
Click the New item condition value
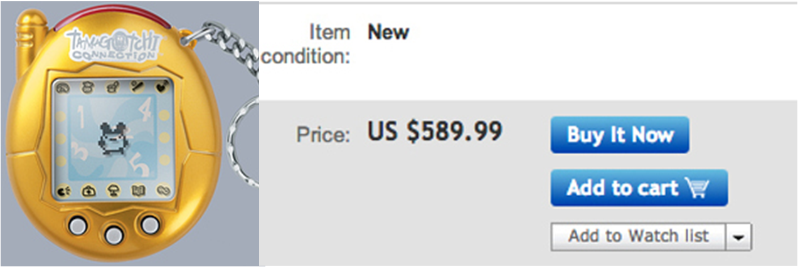point(388,31)
